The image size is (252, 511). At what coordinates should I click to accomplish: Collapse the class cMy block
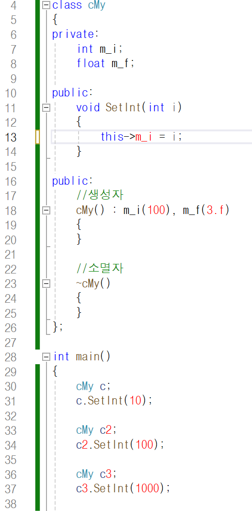pyautogui.click(x=46, y=5)
